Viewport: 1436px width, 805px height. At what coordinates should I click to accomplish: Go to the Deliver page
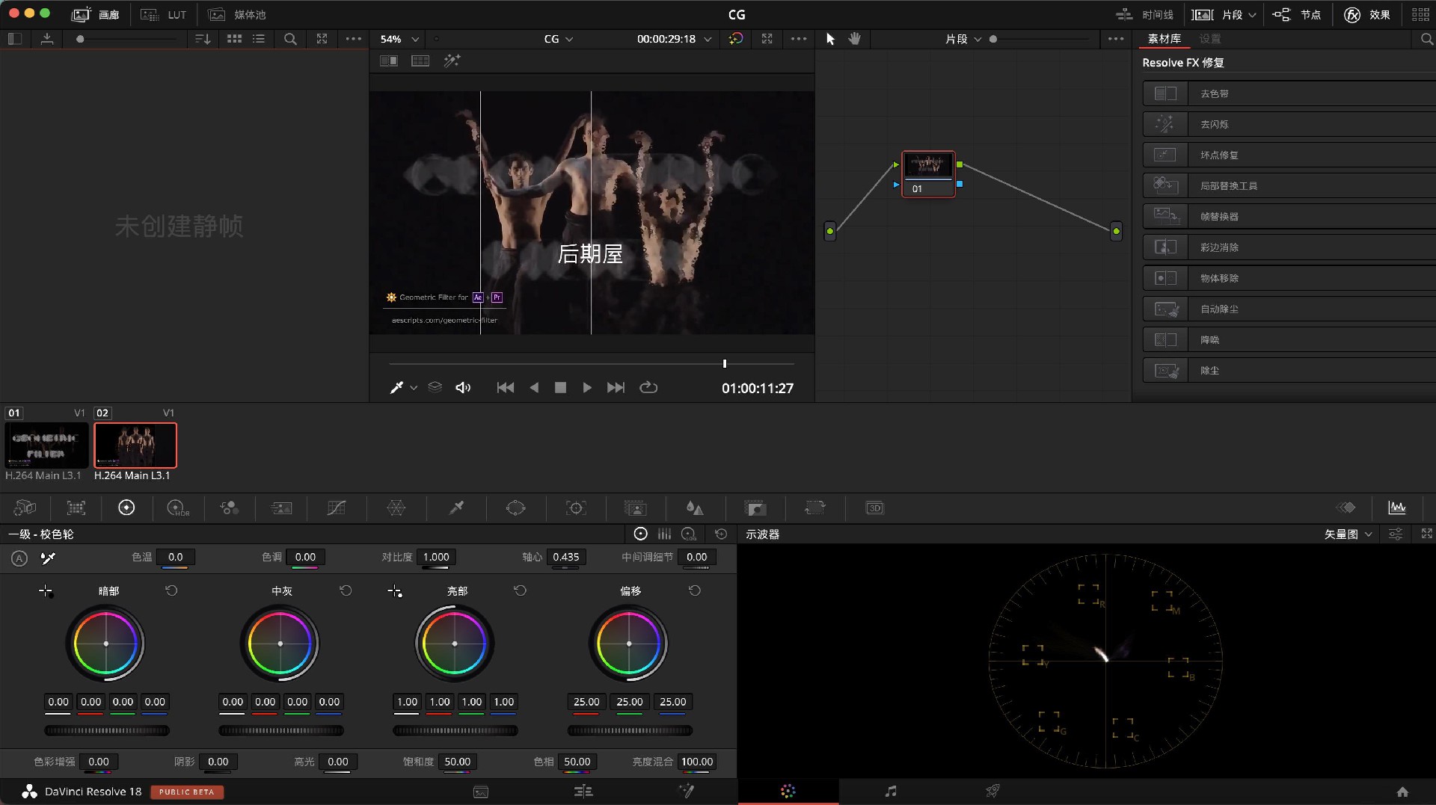tap(992, 791)
